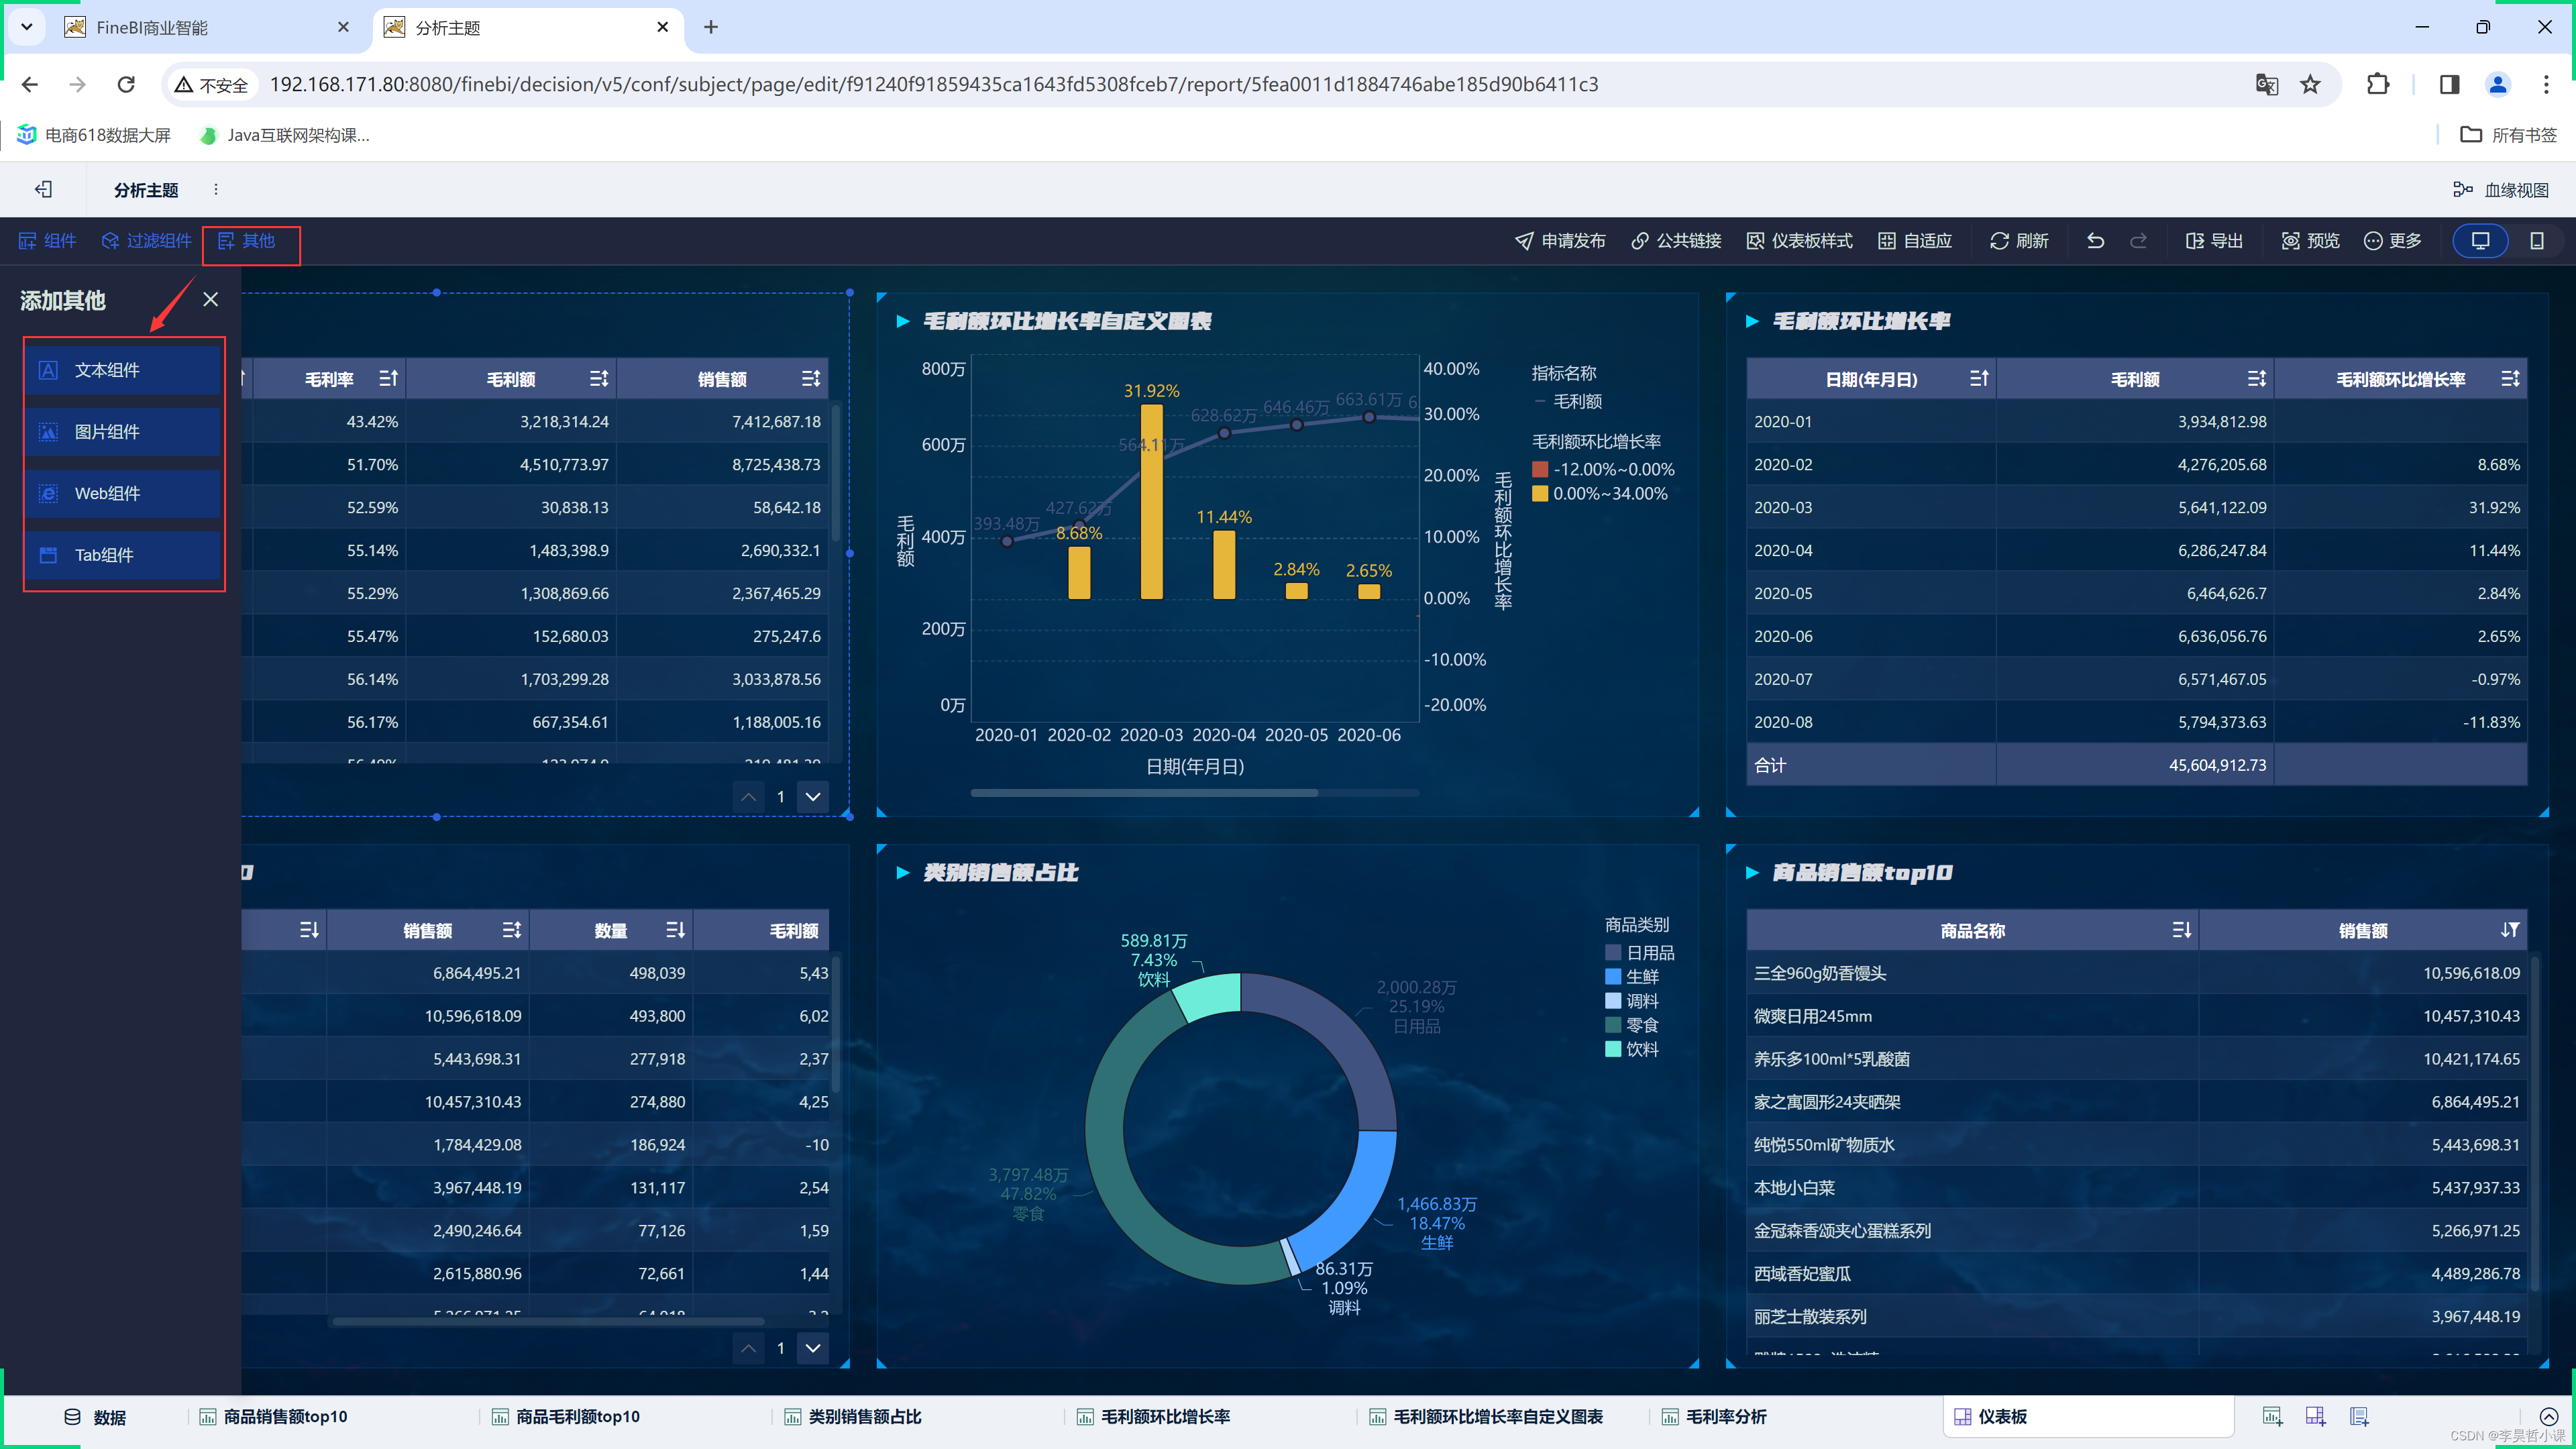Add a new analysis document icon
Viewport: 2576px width, 1449px height.
pyautogui.click(x=2359, y=1417)
